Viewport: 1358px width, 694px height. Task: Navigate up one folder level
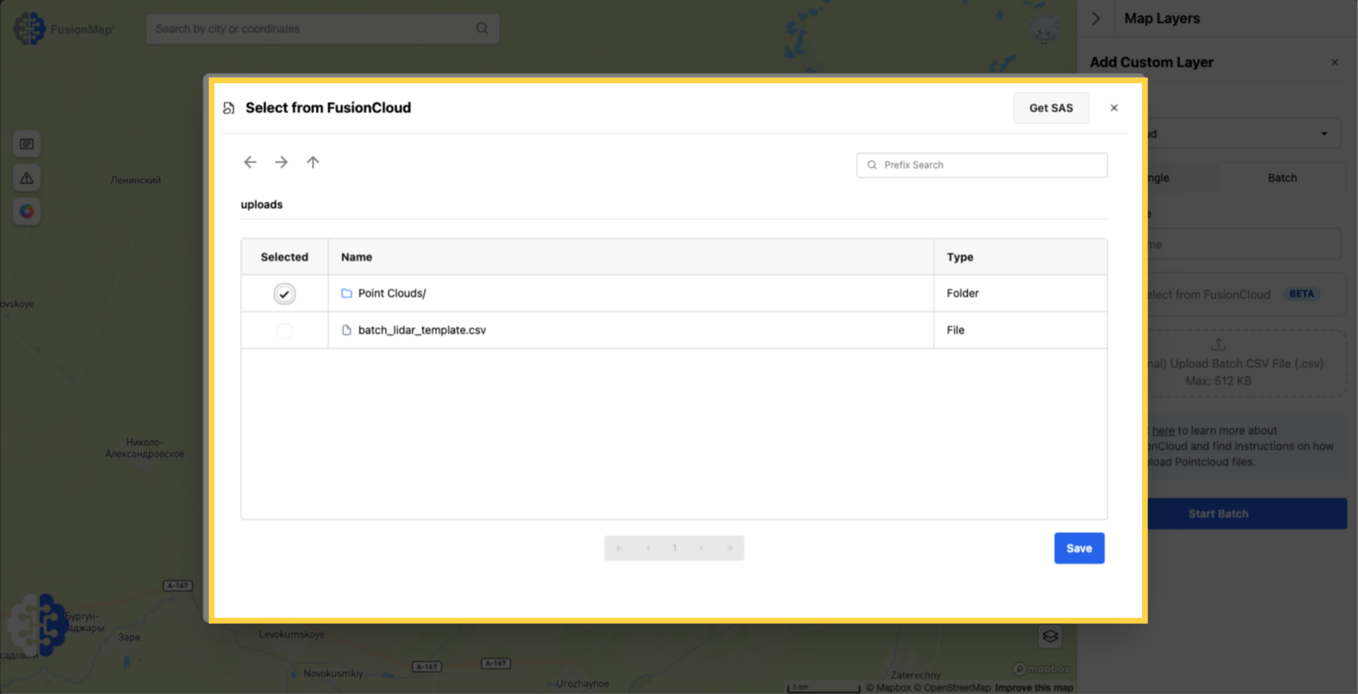coord(313,162)
